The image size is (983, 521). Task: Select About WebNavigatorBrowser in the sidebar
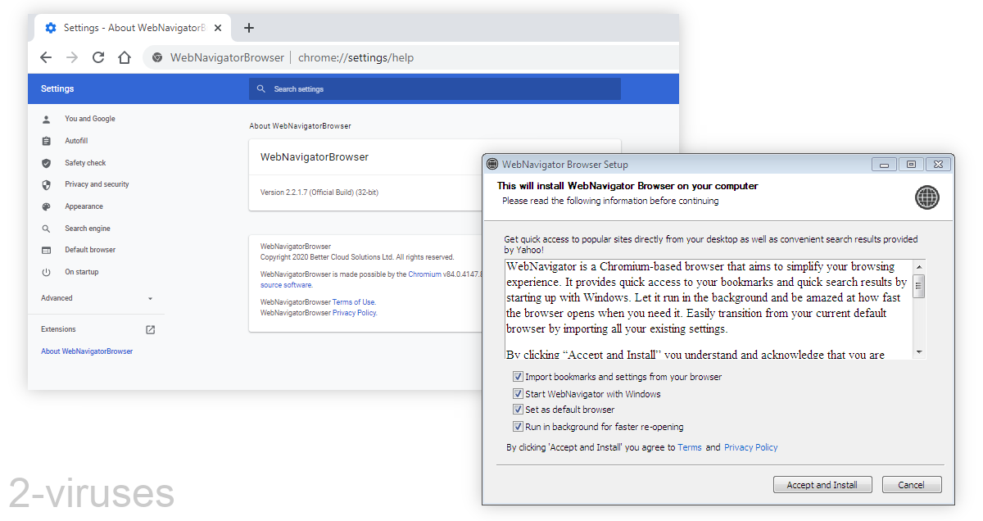(x=87, y=351)
